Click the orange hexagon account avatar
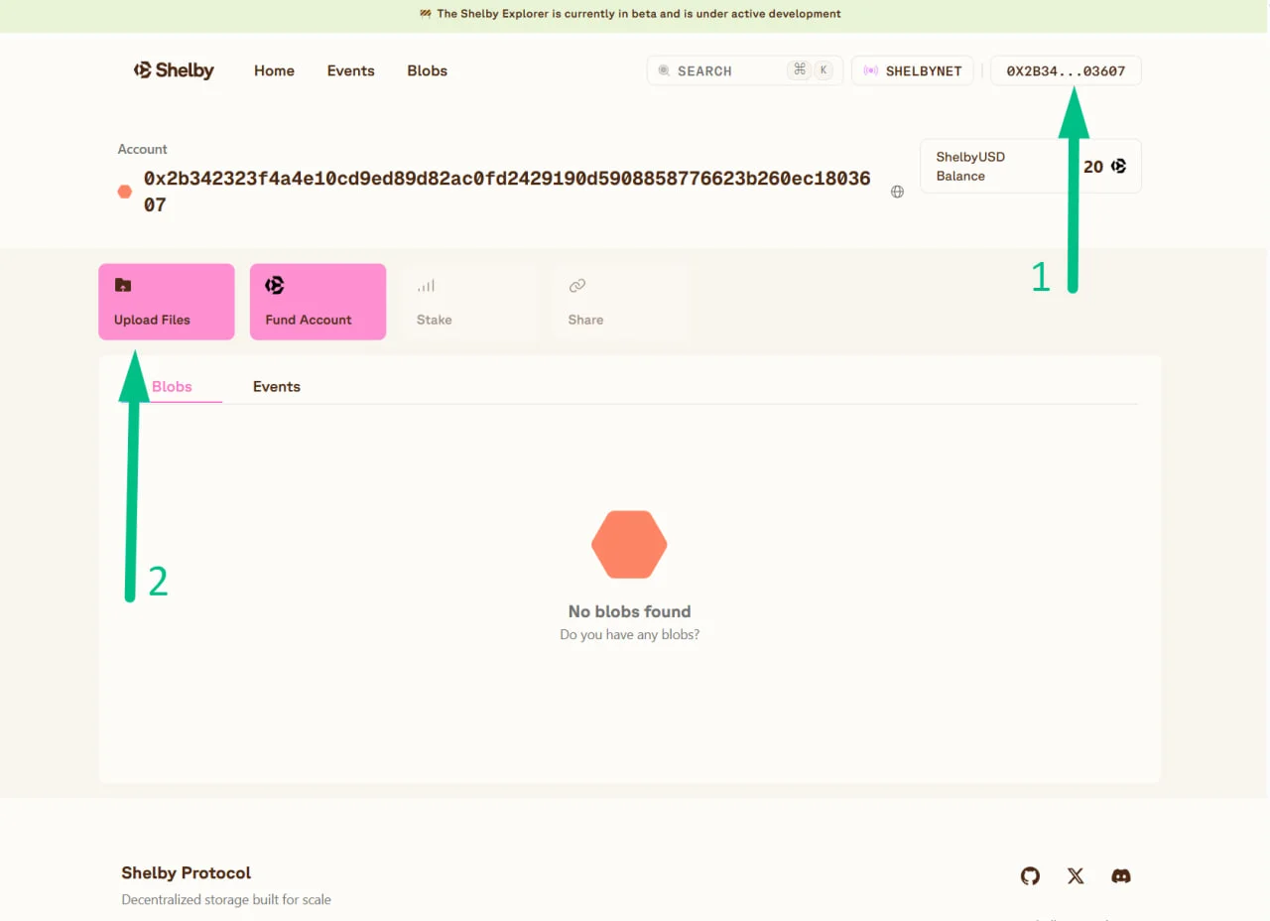 125,192
